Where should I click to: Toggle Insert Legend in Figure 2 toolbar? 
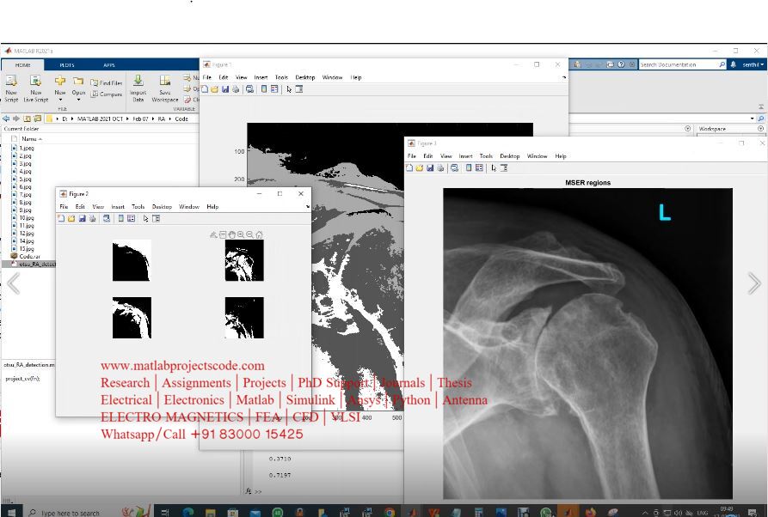(x=131, y=219)
